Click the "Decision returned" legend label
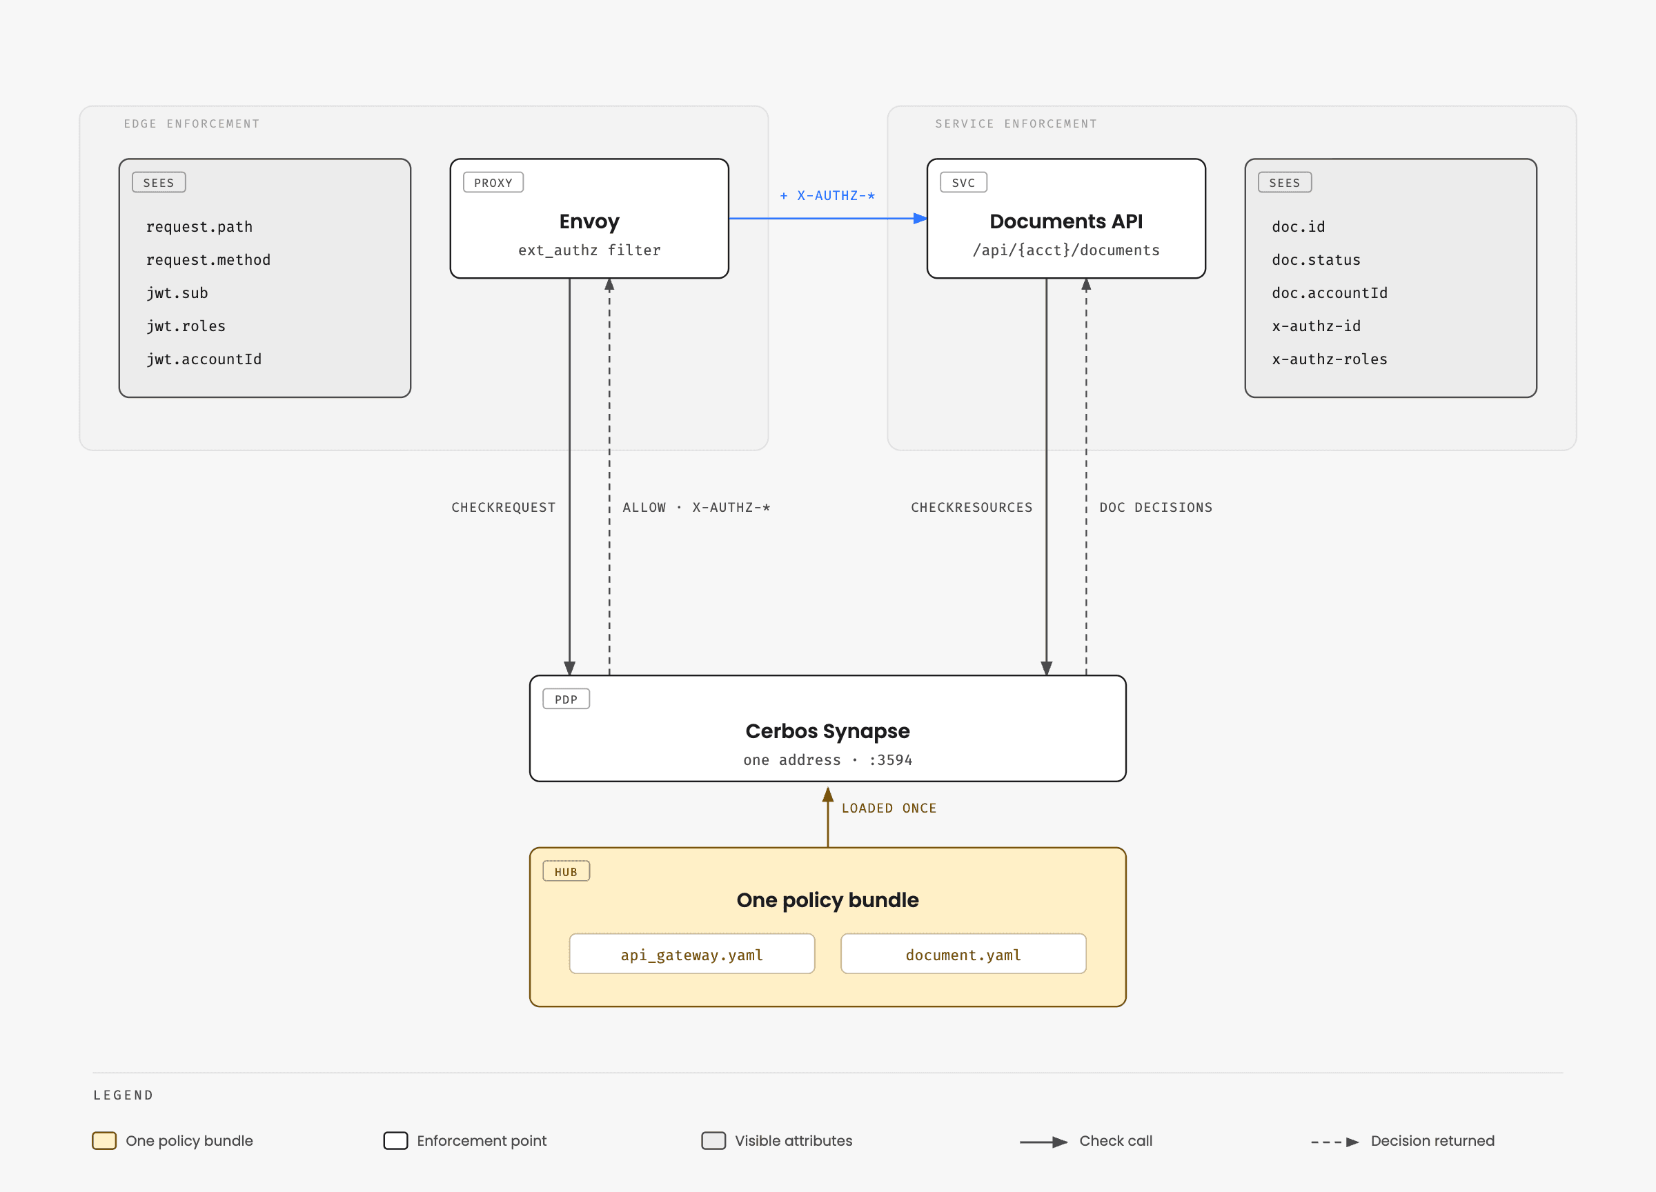The height and width of the screenshot is (1192, 1656). (x=1432, y=1141)
